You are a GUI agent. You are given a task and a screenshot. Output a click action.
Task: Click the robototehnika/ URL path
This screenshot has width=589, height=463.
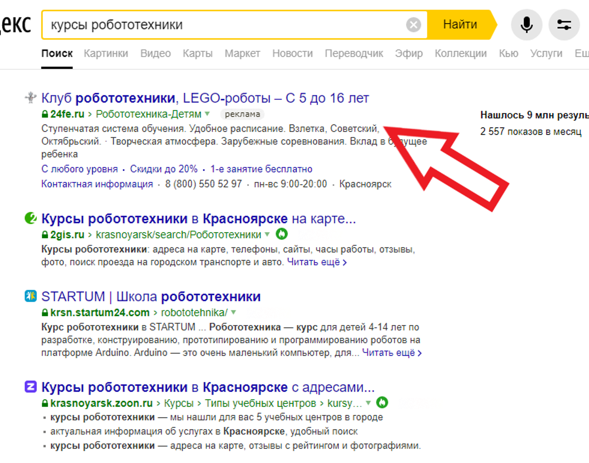click(x=194, y=312)
